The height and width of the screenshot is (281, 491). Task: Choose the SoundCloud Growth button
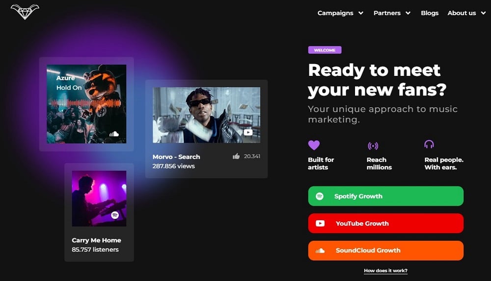386,250
